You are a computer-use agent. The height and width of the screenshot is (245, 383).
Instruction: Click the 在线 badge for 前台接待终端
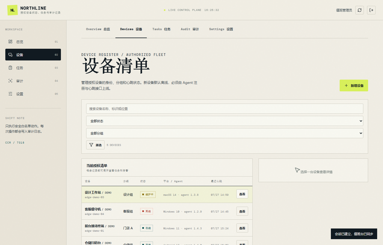click(x=147, y=228)
